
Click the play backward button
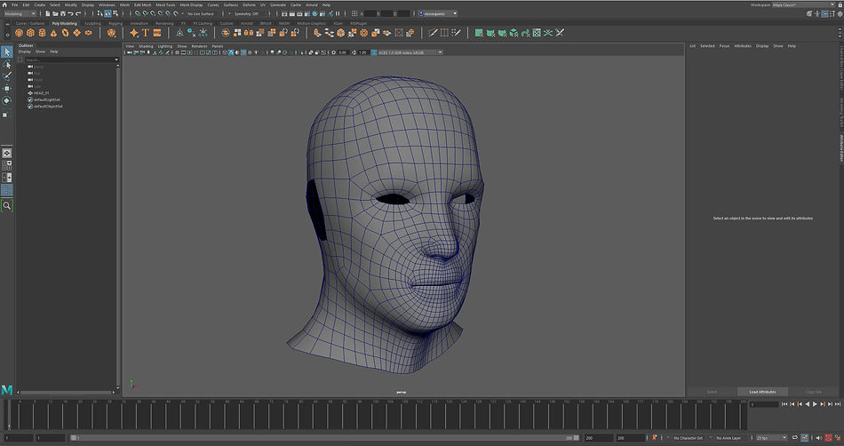click(808, 404)
